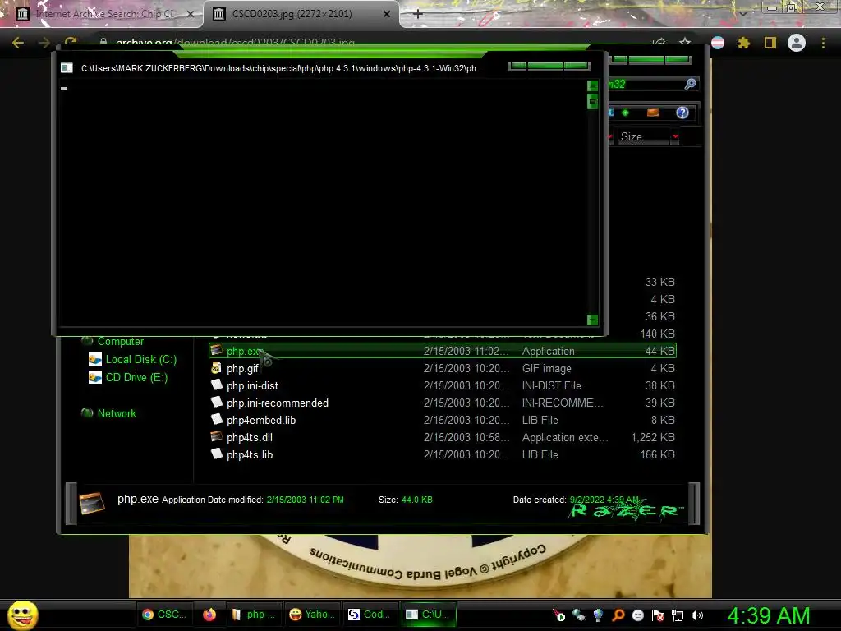Click the network tray icon with monitor

click(x=678, y=615)
